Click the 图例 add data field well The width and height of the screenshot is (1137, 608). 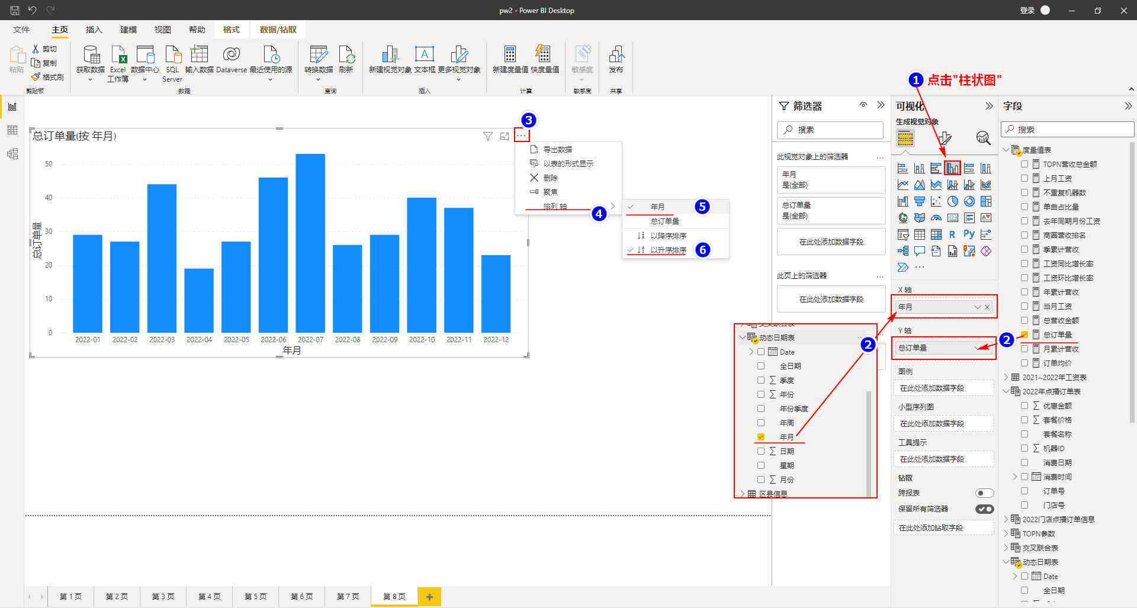point(943,388)
